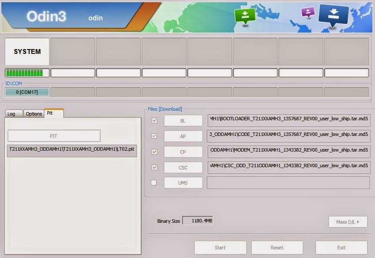The image size is (375, 258).
Task: Open the Mass D/L button menu
Action: tap(348, 222)
